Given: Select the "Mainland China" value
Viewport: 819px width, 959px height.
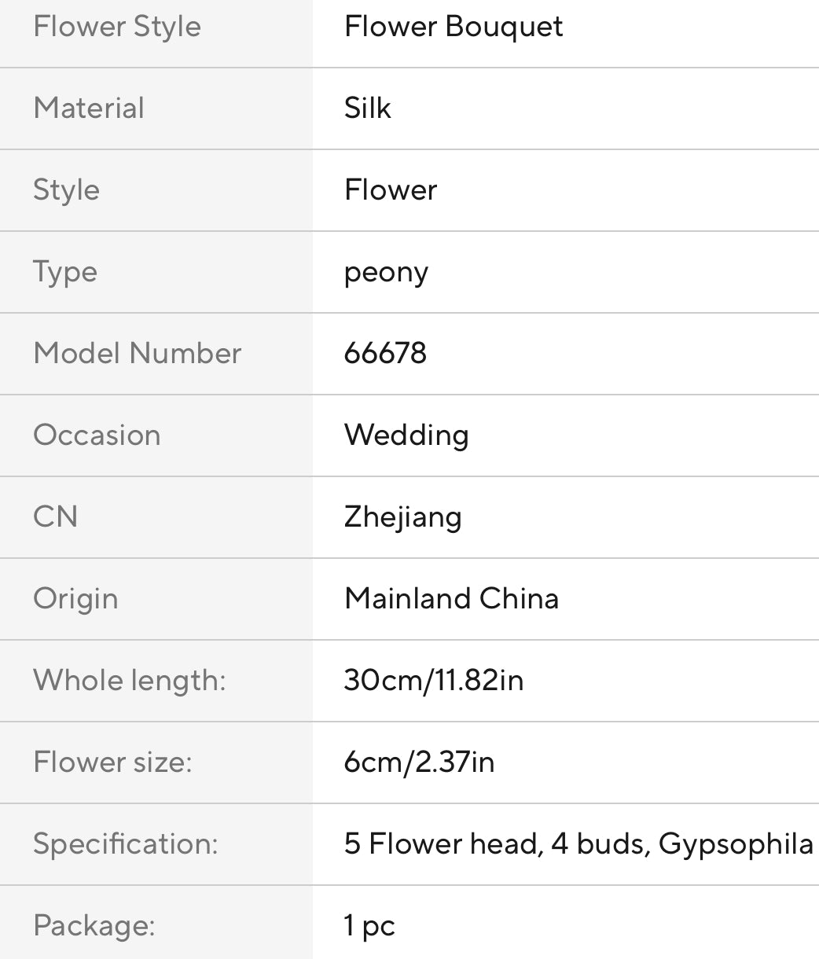Looking at the screenshot, I should click(451, 599).
